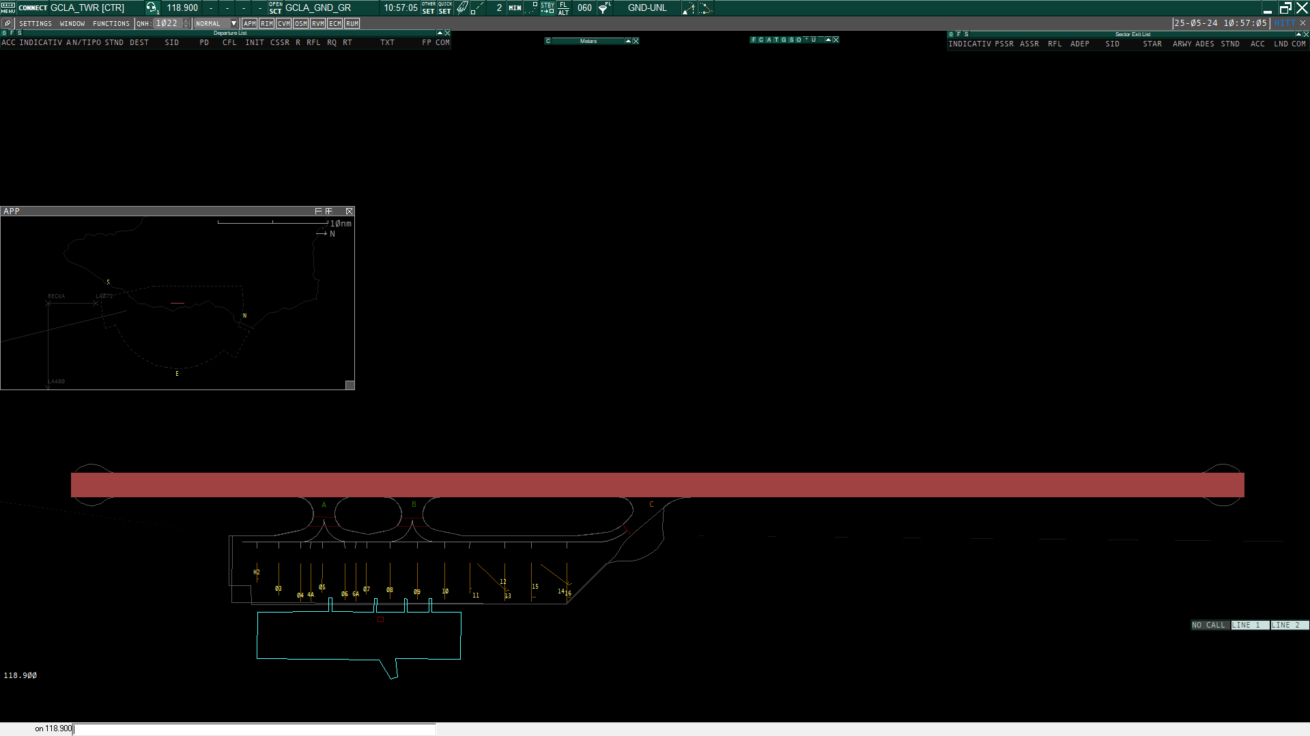The height and width of the screenshot is (736, 1310).
Task: Select the LINE 1 voice line
Action: pos(1249,625)
